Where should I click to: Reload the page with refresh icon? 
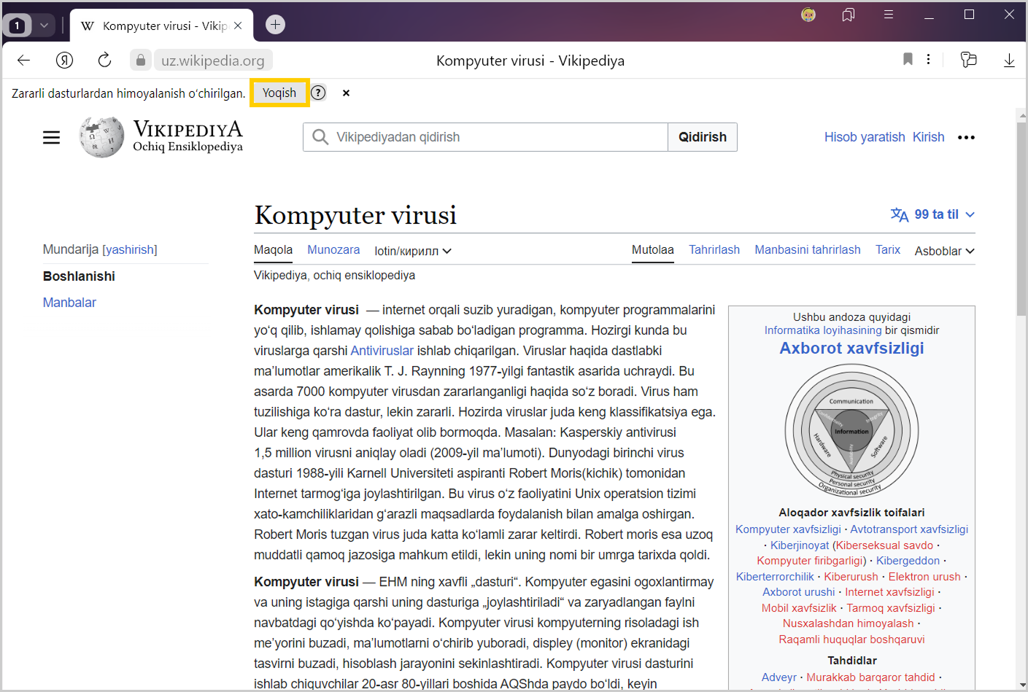pos(104,61)
